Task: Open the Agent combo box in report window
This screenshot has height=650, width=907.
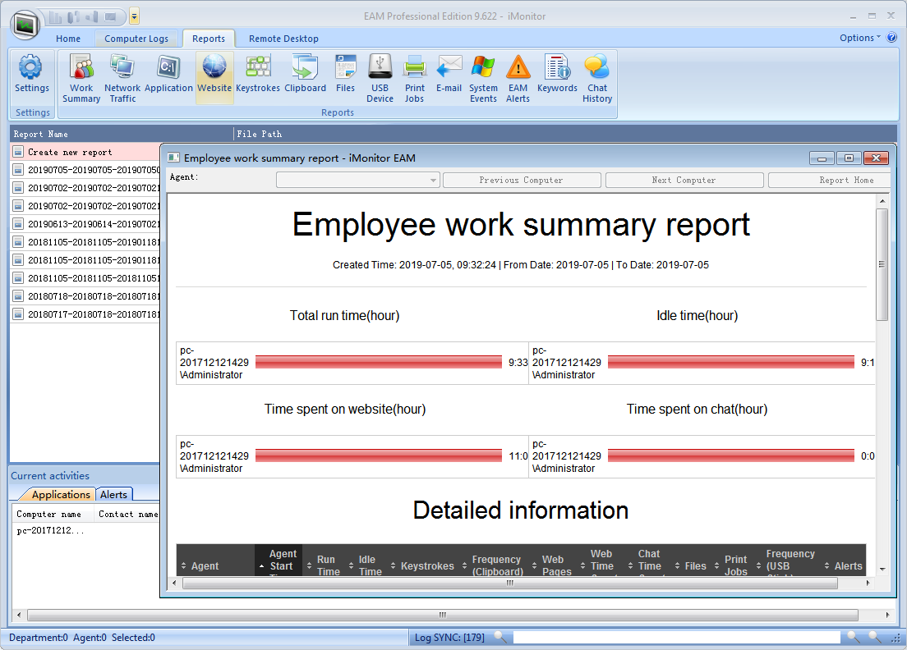Action: coord(358,181)
